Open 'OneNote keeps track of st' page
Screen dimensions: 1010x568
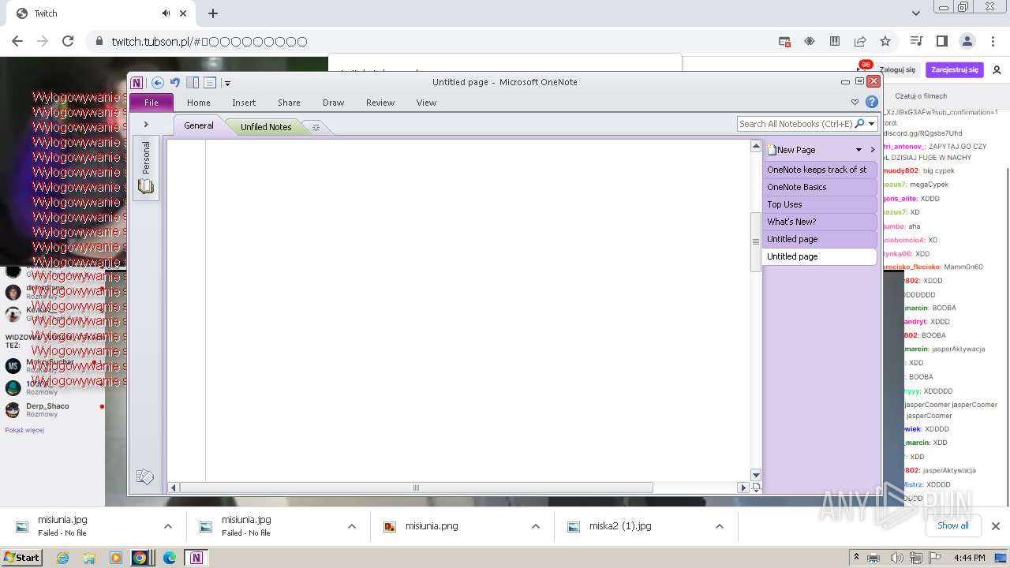point(819,170)
